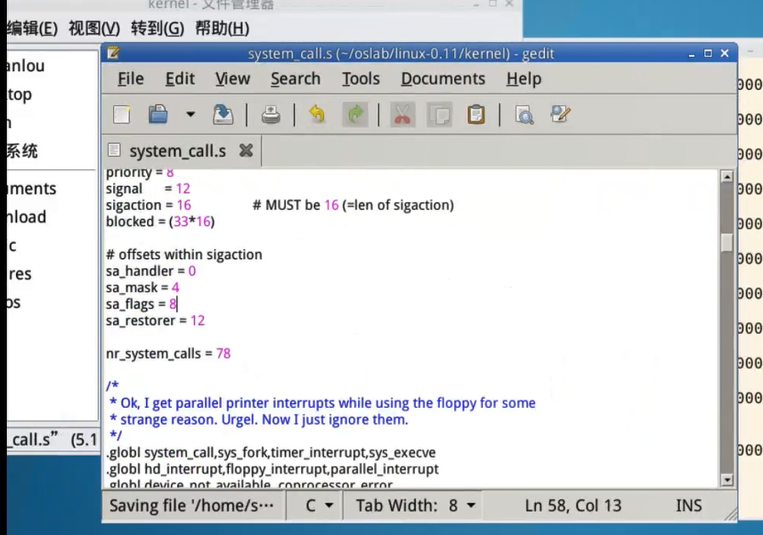Open the Search menu
Viewport: 763px width, 535px height.
(295, 78)
